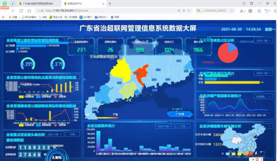The width and height of the screenshot is (277, 161).
Task: Open the 百度 bookmark
Action: click(x=115, y=17)
